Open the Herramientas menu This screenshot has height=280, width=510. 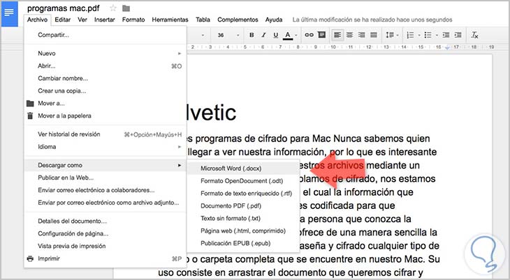point(170,20)
